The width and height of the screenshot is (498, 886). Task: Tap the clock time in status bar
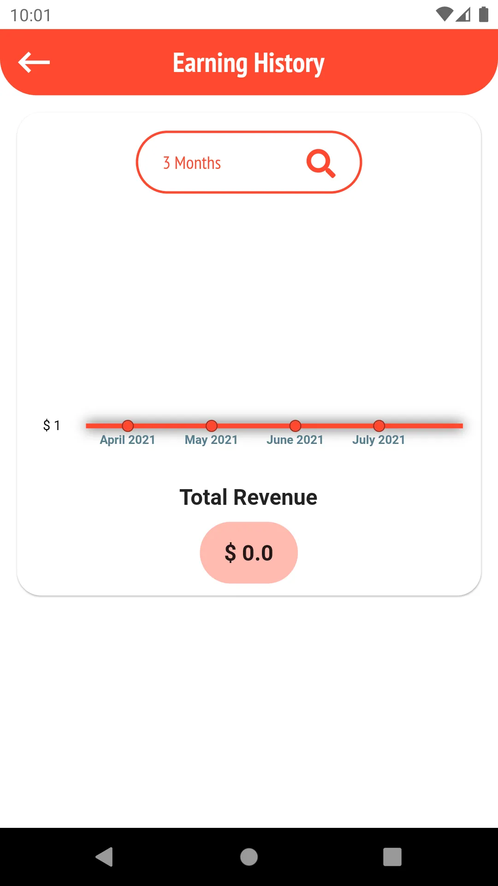point(30,15)
